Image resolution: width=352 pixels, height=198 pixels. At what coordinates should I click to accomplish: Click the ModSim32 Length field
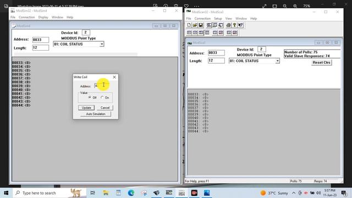tap(41, 48)
